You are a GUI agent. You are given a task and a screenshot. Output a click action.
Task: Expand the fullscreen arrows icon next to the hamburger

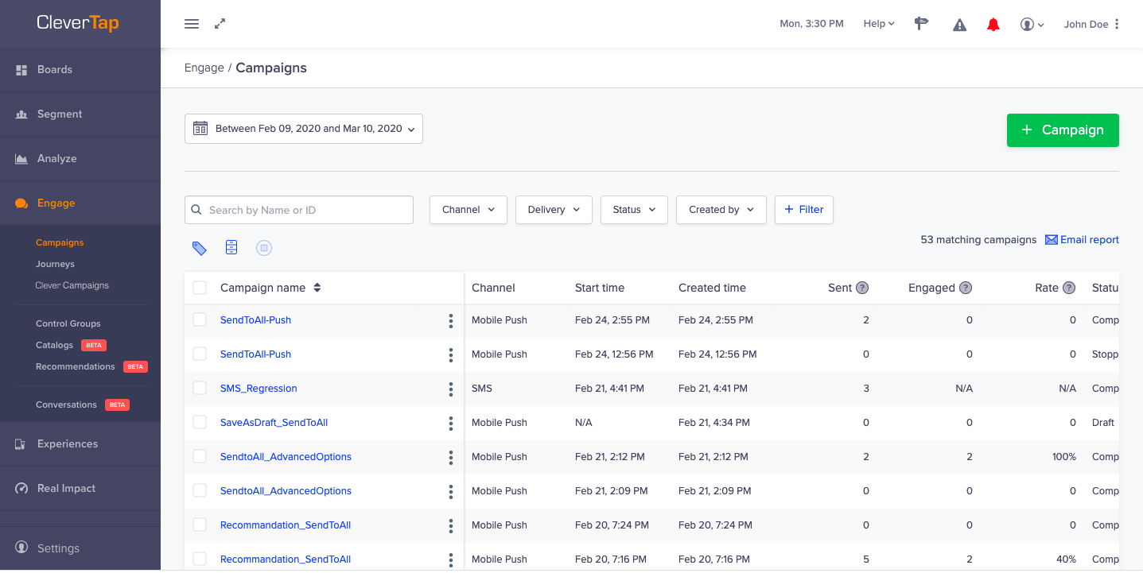[x=220, y=24]
